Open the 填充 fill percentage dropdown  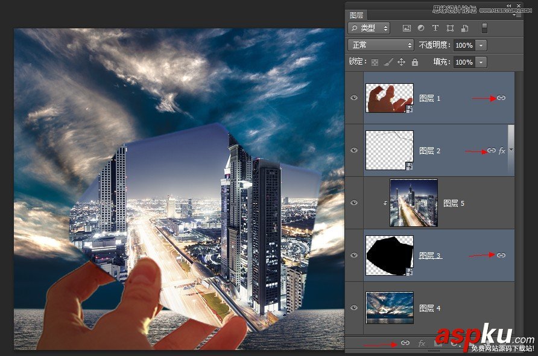(x=481, y=62)
